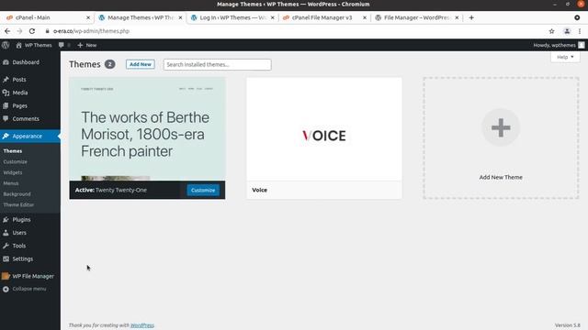The width and height of the screenshot is (588, 330).
Task: Click the Appearance brush icon
Action: (x=6, y=136)
